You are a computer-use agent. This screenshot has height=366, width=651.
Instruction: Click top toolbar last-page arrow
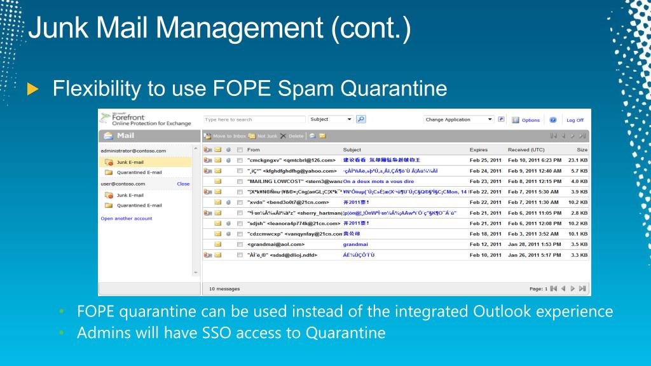click(x=582, y=136)
